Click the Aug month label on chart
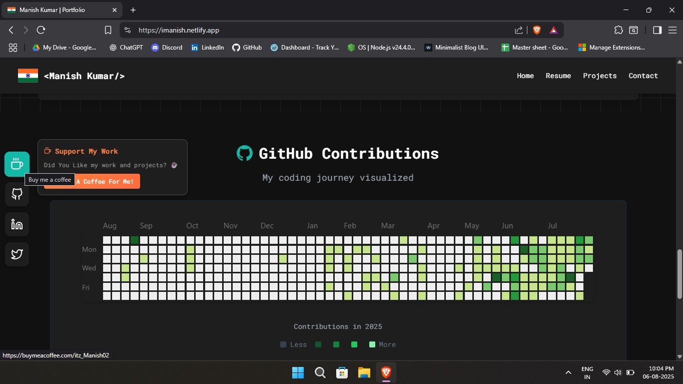683x384 pixels. pos(110,226)
